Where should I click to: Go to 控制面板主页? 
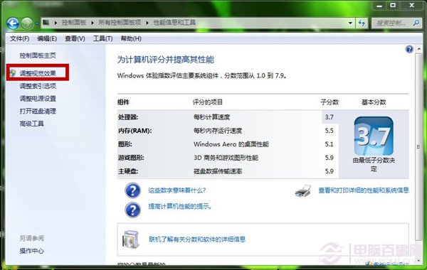pos(38,55)
